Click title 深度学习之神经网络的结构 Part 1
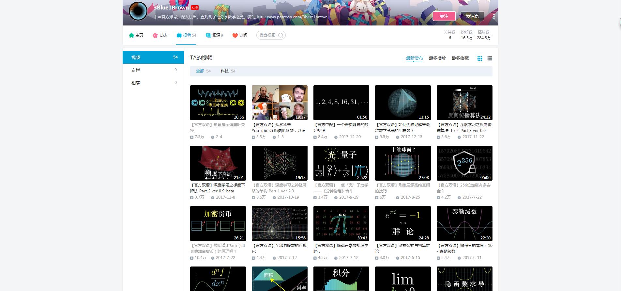This screenshot has width=621, height=291. 280,188
